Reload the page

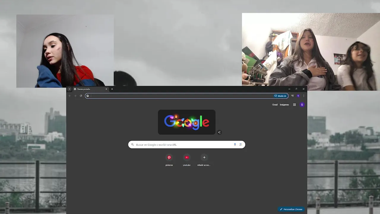click(x=81, y=96)
